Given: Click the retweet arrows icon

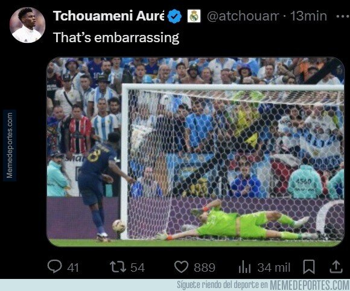Looking at the screenshot, I should point(118,267).
